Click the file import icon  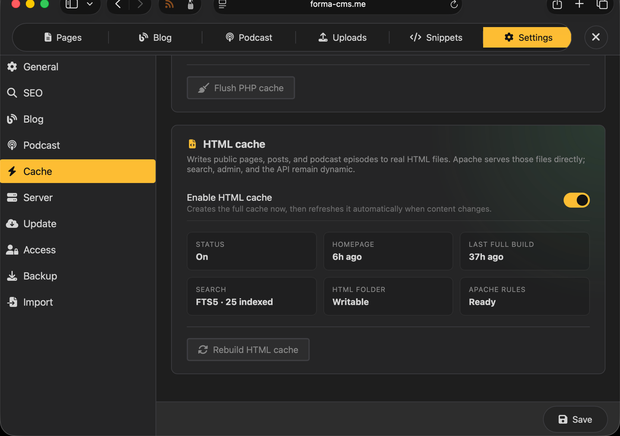point(12,302)
